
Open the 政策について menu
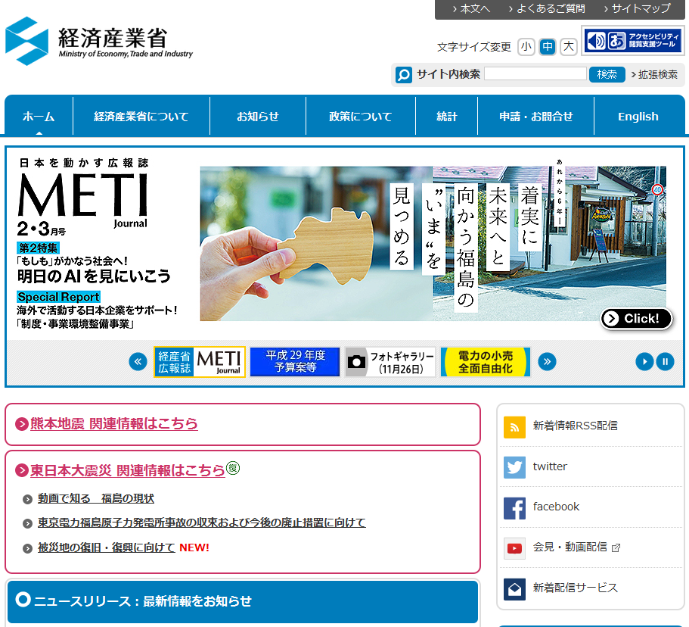pos(361,116)
